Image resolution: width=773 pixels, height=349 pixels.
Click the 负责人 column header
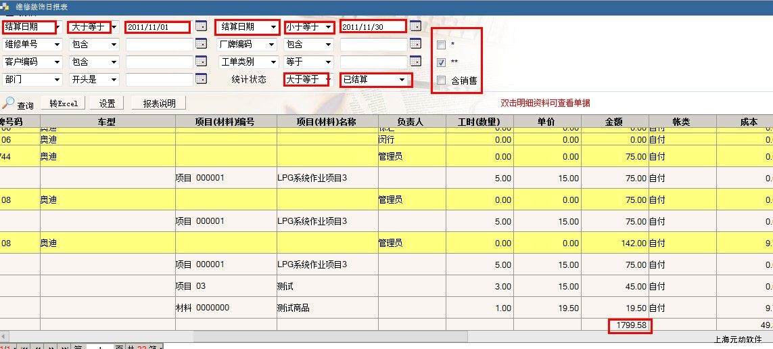coord(412,122)
